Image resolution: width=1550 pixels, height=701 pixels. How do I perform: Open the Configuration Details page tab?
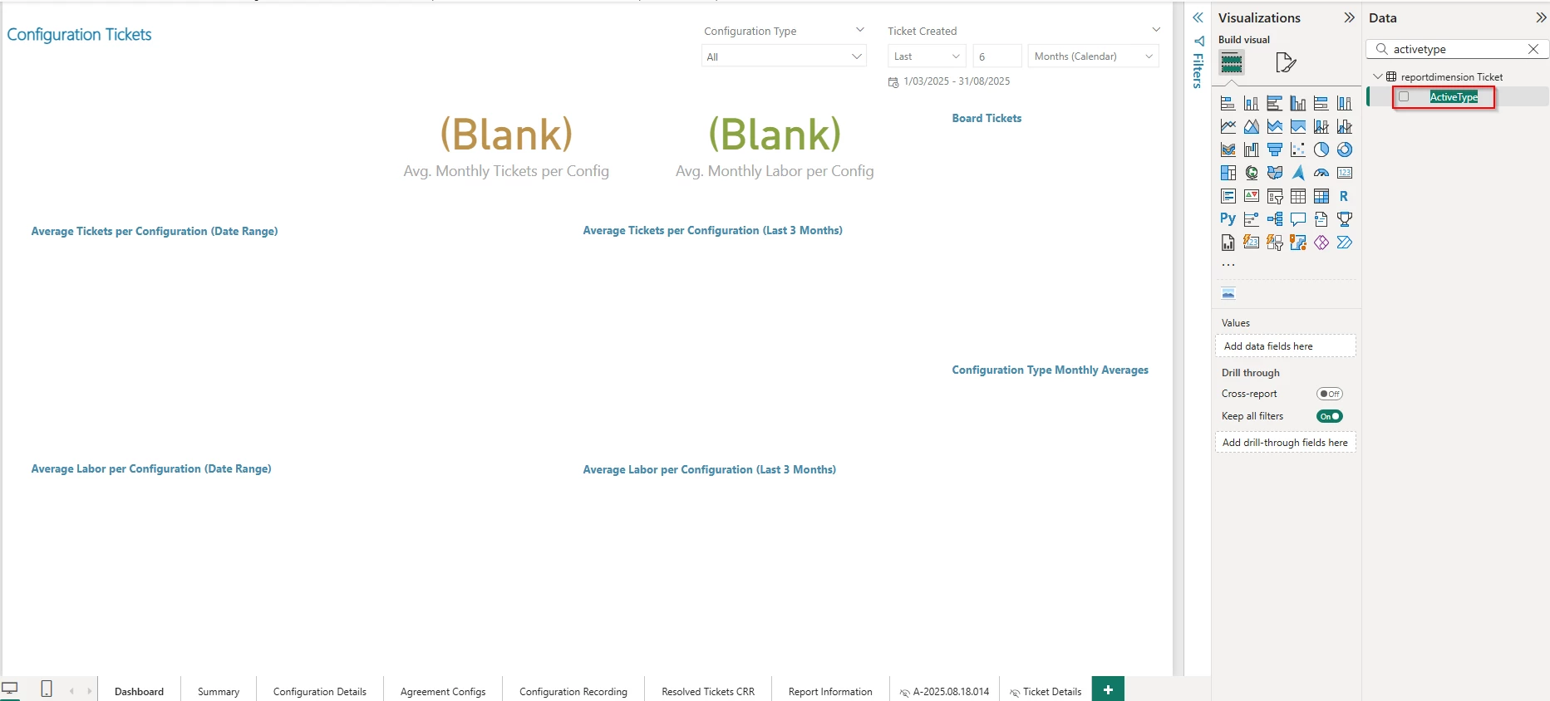coord(320,691)
